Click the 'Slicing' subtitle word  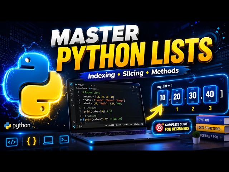tap(133, 73)
